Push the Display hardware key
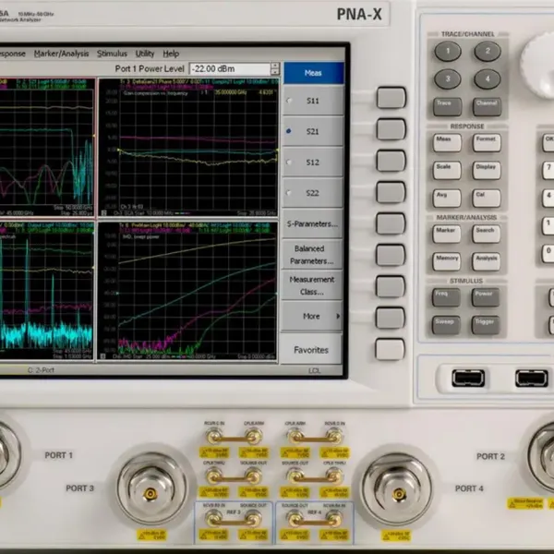The image size is (554, 554). click(x=487, y=170)
